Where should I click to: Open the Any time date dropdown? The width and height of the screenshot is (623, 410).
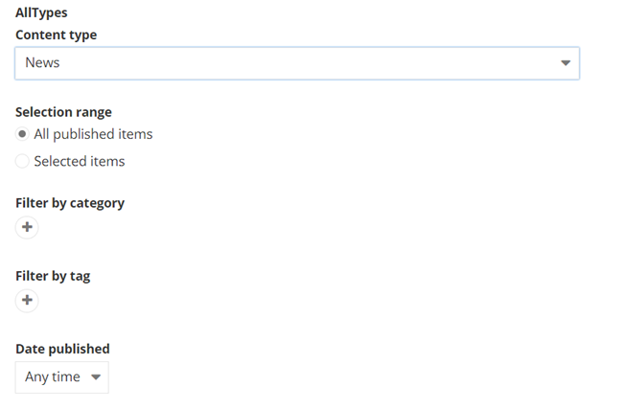coord(62,377)
